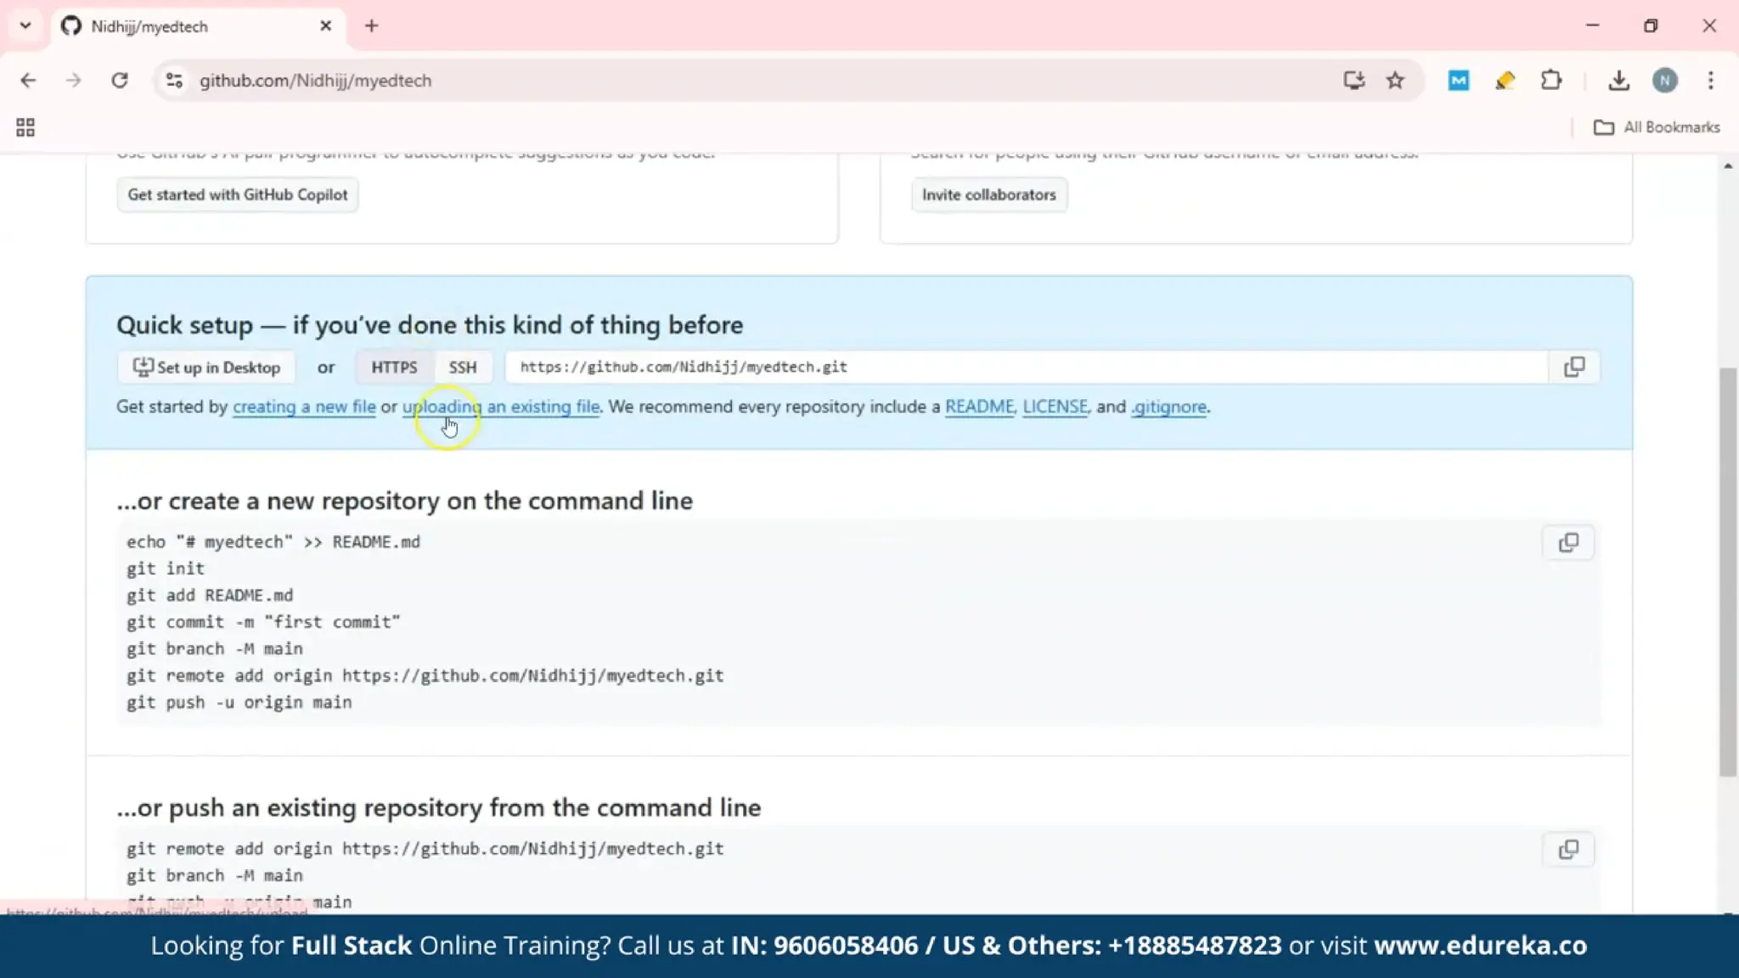The width and height of the screenshot is (1739, 978).
Task: Open All Bookmarks folder
Action: pos(1657,127)
